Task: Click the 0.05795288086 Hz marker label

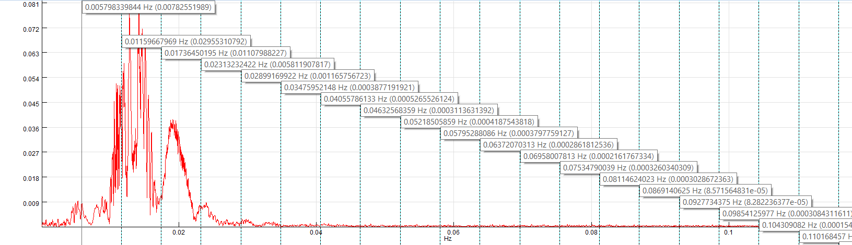Action: tap(508, 133)
